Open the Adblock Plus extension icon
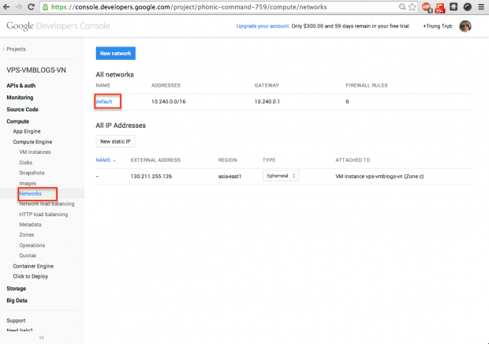Screen dimensions: 489x344 point(427,7)
